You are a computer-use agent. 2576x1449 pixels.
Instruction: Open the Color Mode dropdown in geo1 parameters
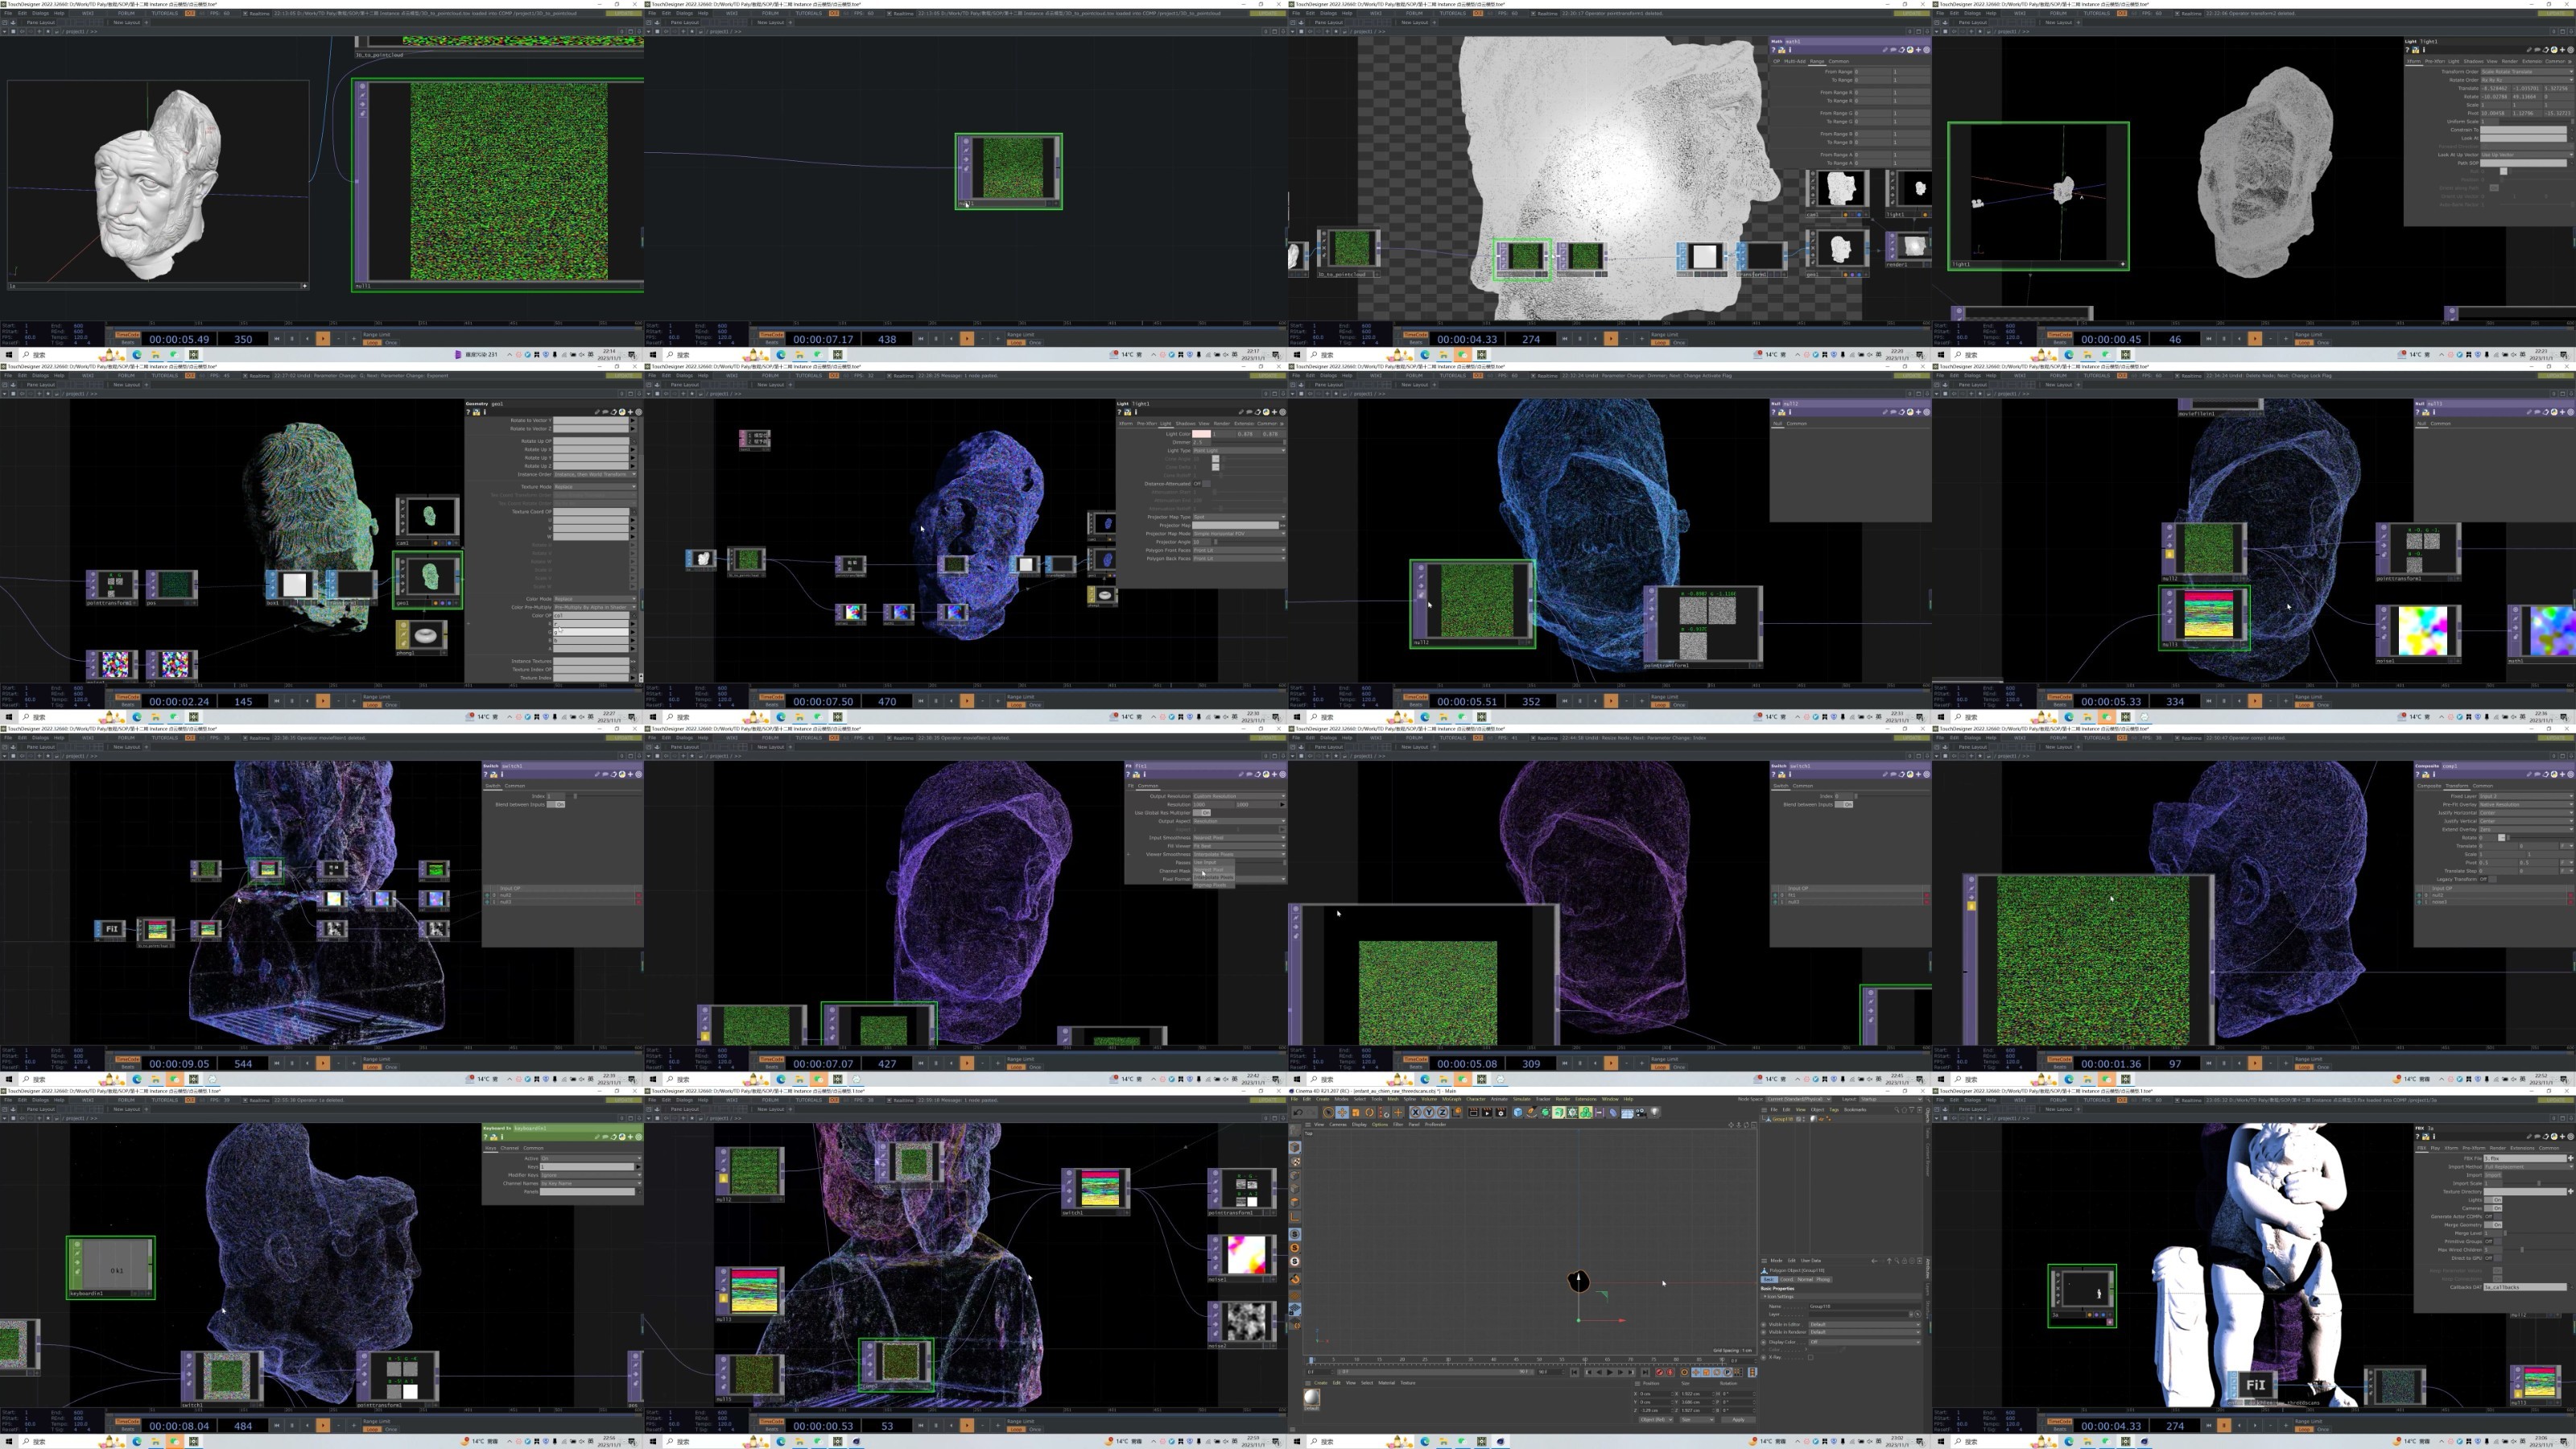coord(594,599)
